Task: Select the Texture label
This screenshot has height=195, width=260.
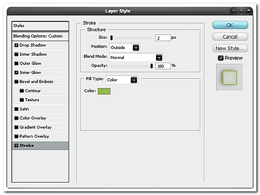Action: (32, 100)
